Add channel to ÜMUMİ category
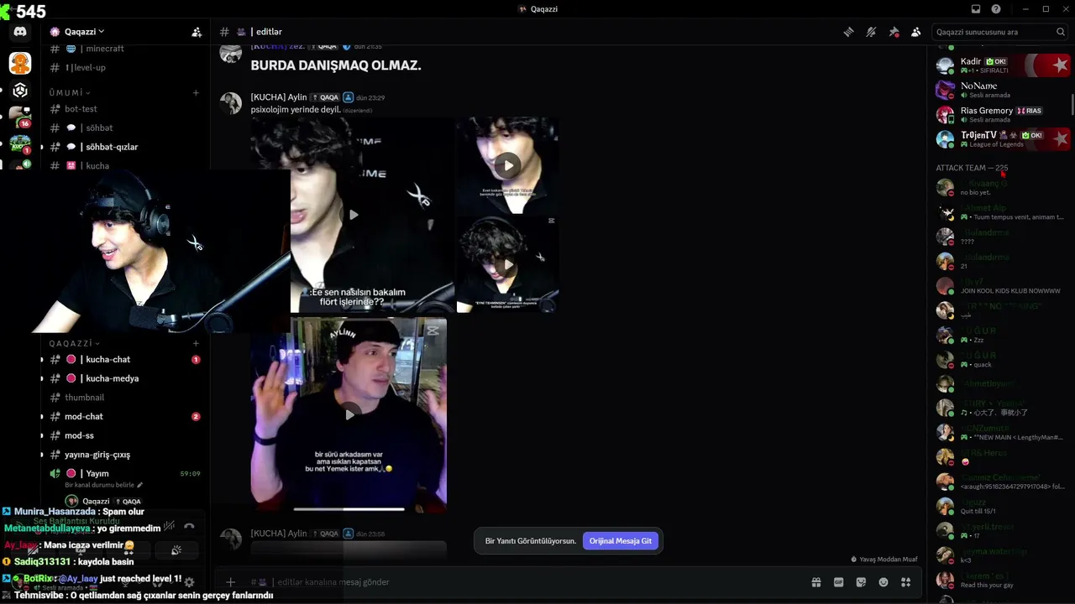This screenshot has height=604, width=1075. tap(196, 93)
